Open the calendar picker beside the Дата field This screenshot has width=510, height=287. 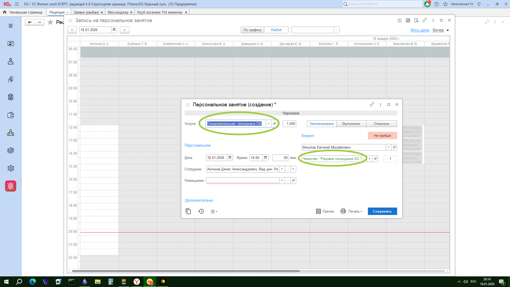point(230,158)
